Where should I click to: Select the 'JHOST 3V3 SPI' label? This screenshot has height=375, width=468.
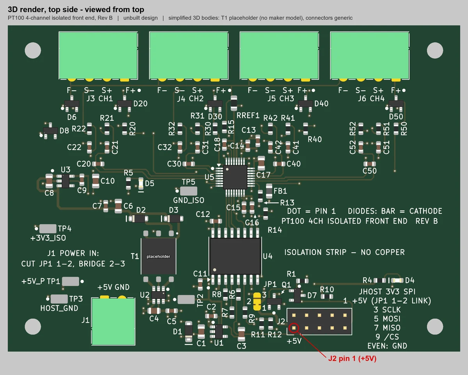click(387, 292)
